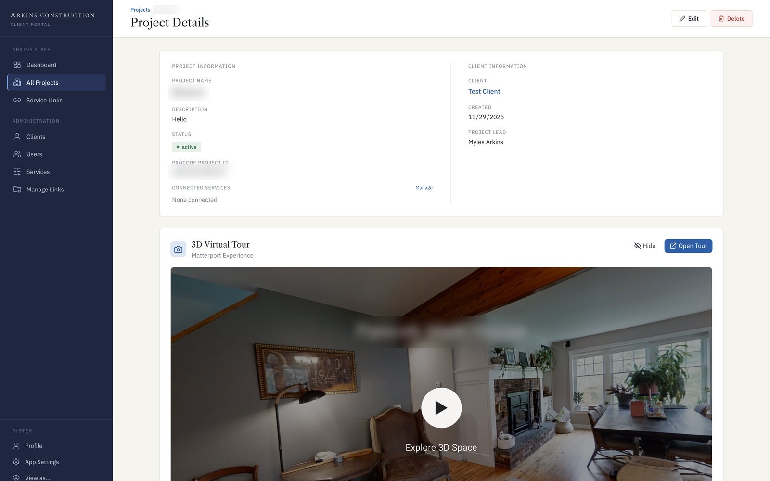Click the Open Tour button
The height and width of the screenshot is (481, 770).
[x=688, y=246]
